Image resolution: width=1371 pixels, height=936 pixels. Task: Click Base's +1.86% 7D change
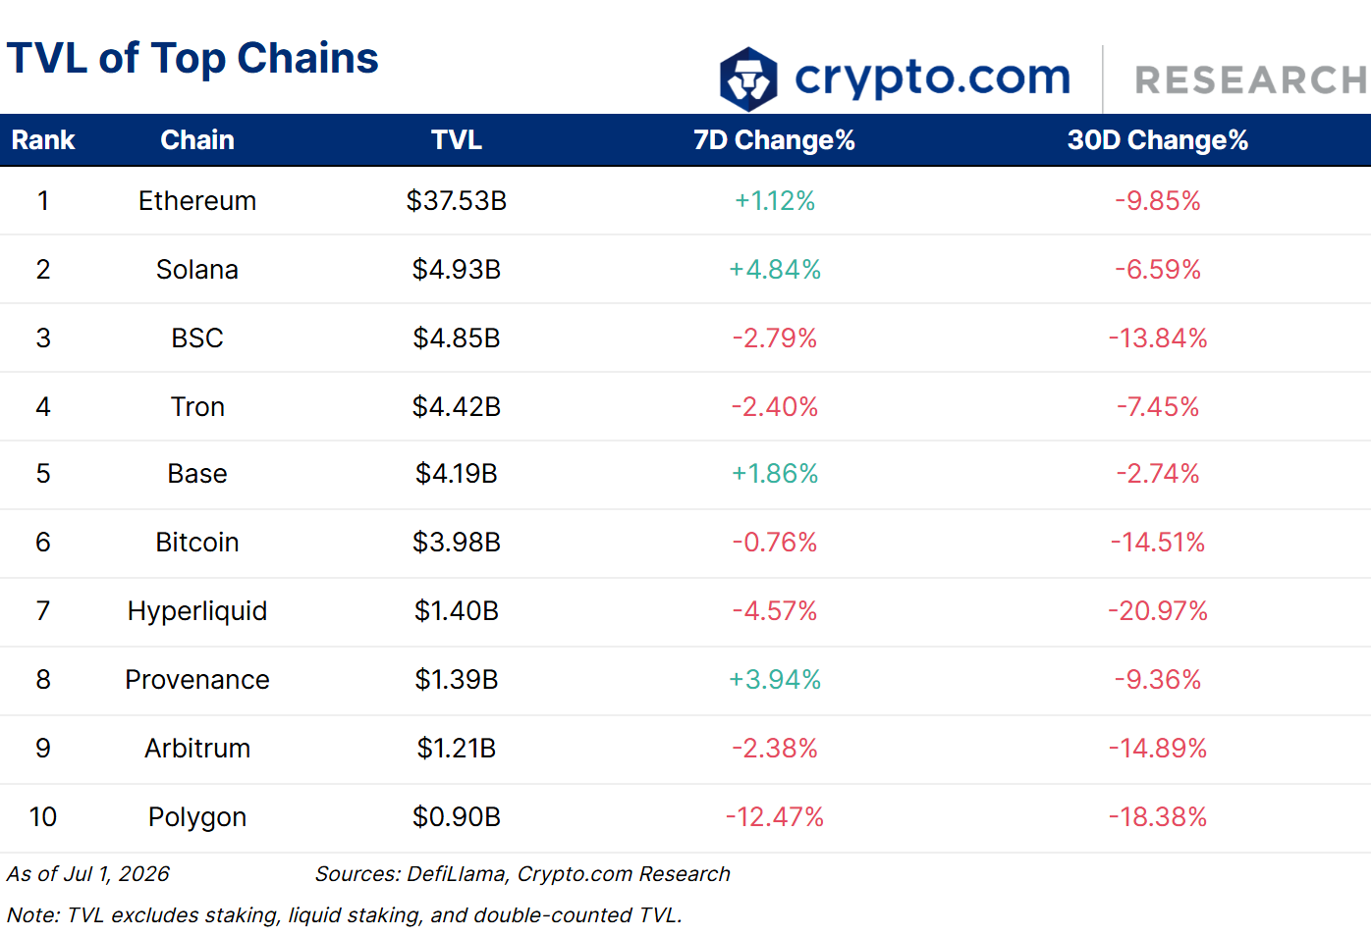[x=775, y=474]
